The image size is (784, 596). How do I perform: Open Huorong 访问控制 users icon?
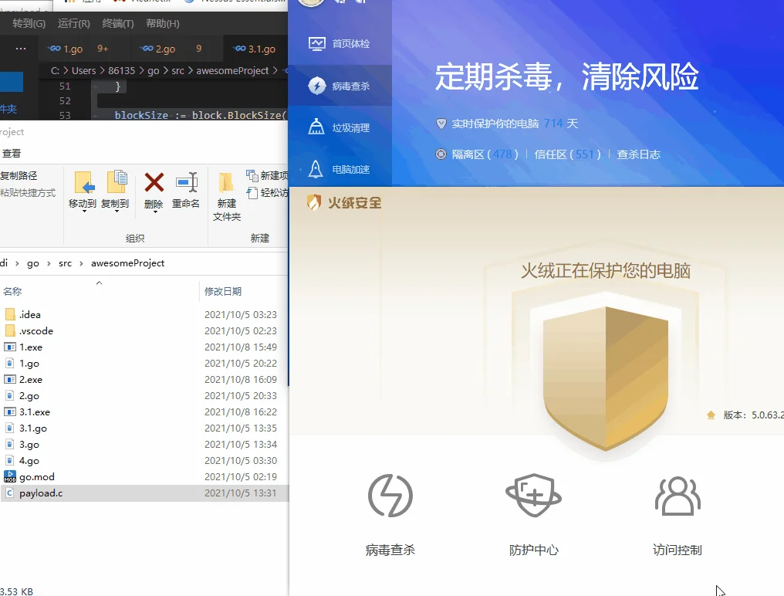click(678, 496)
